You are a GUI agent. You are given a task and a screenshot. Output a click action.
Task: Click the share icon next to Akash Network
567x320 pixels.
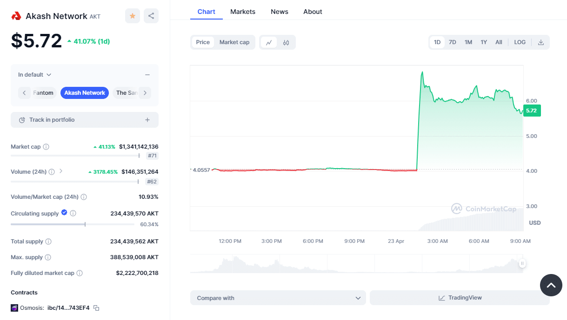point(151,15)
